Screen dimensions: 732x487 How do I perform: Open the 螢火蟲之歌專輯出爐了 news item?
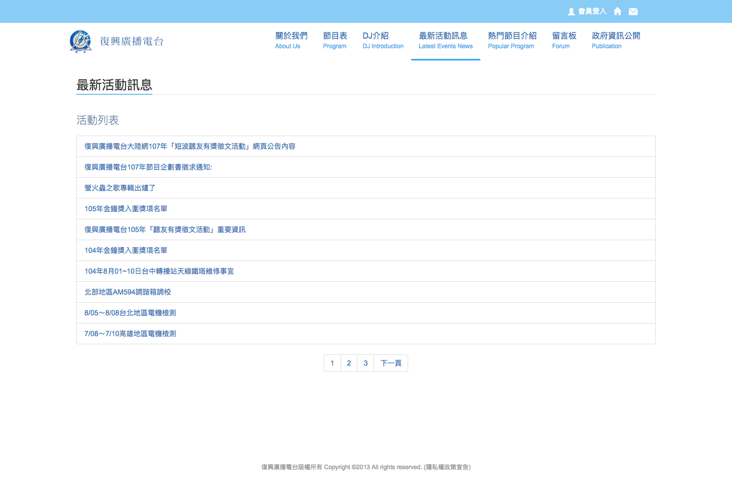[x=120, y=188]
